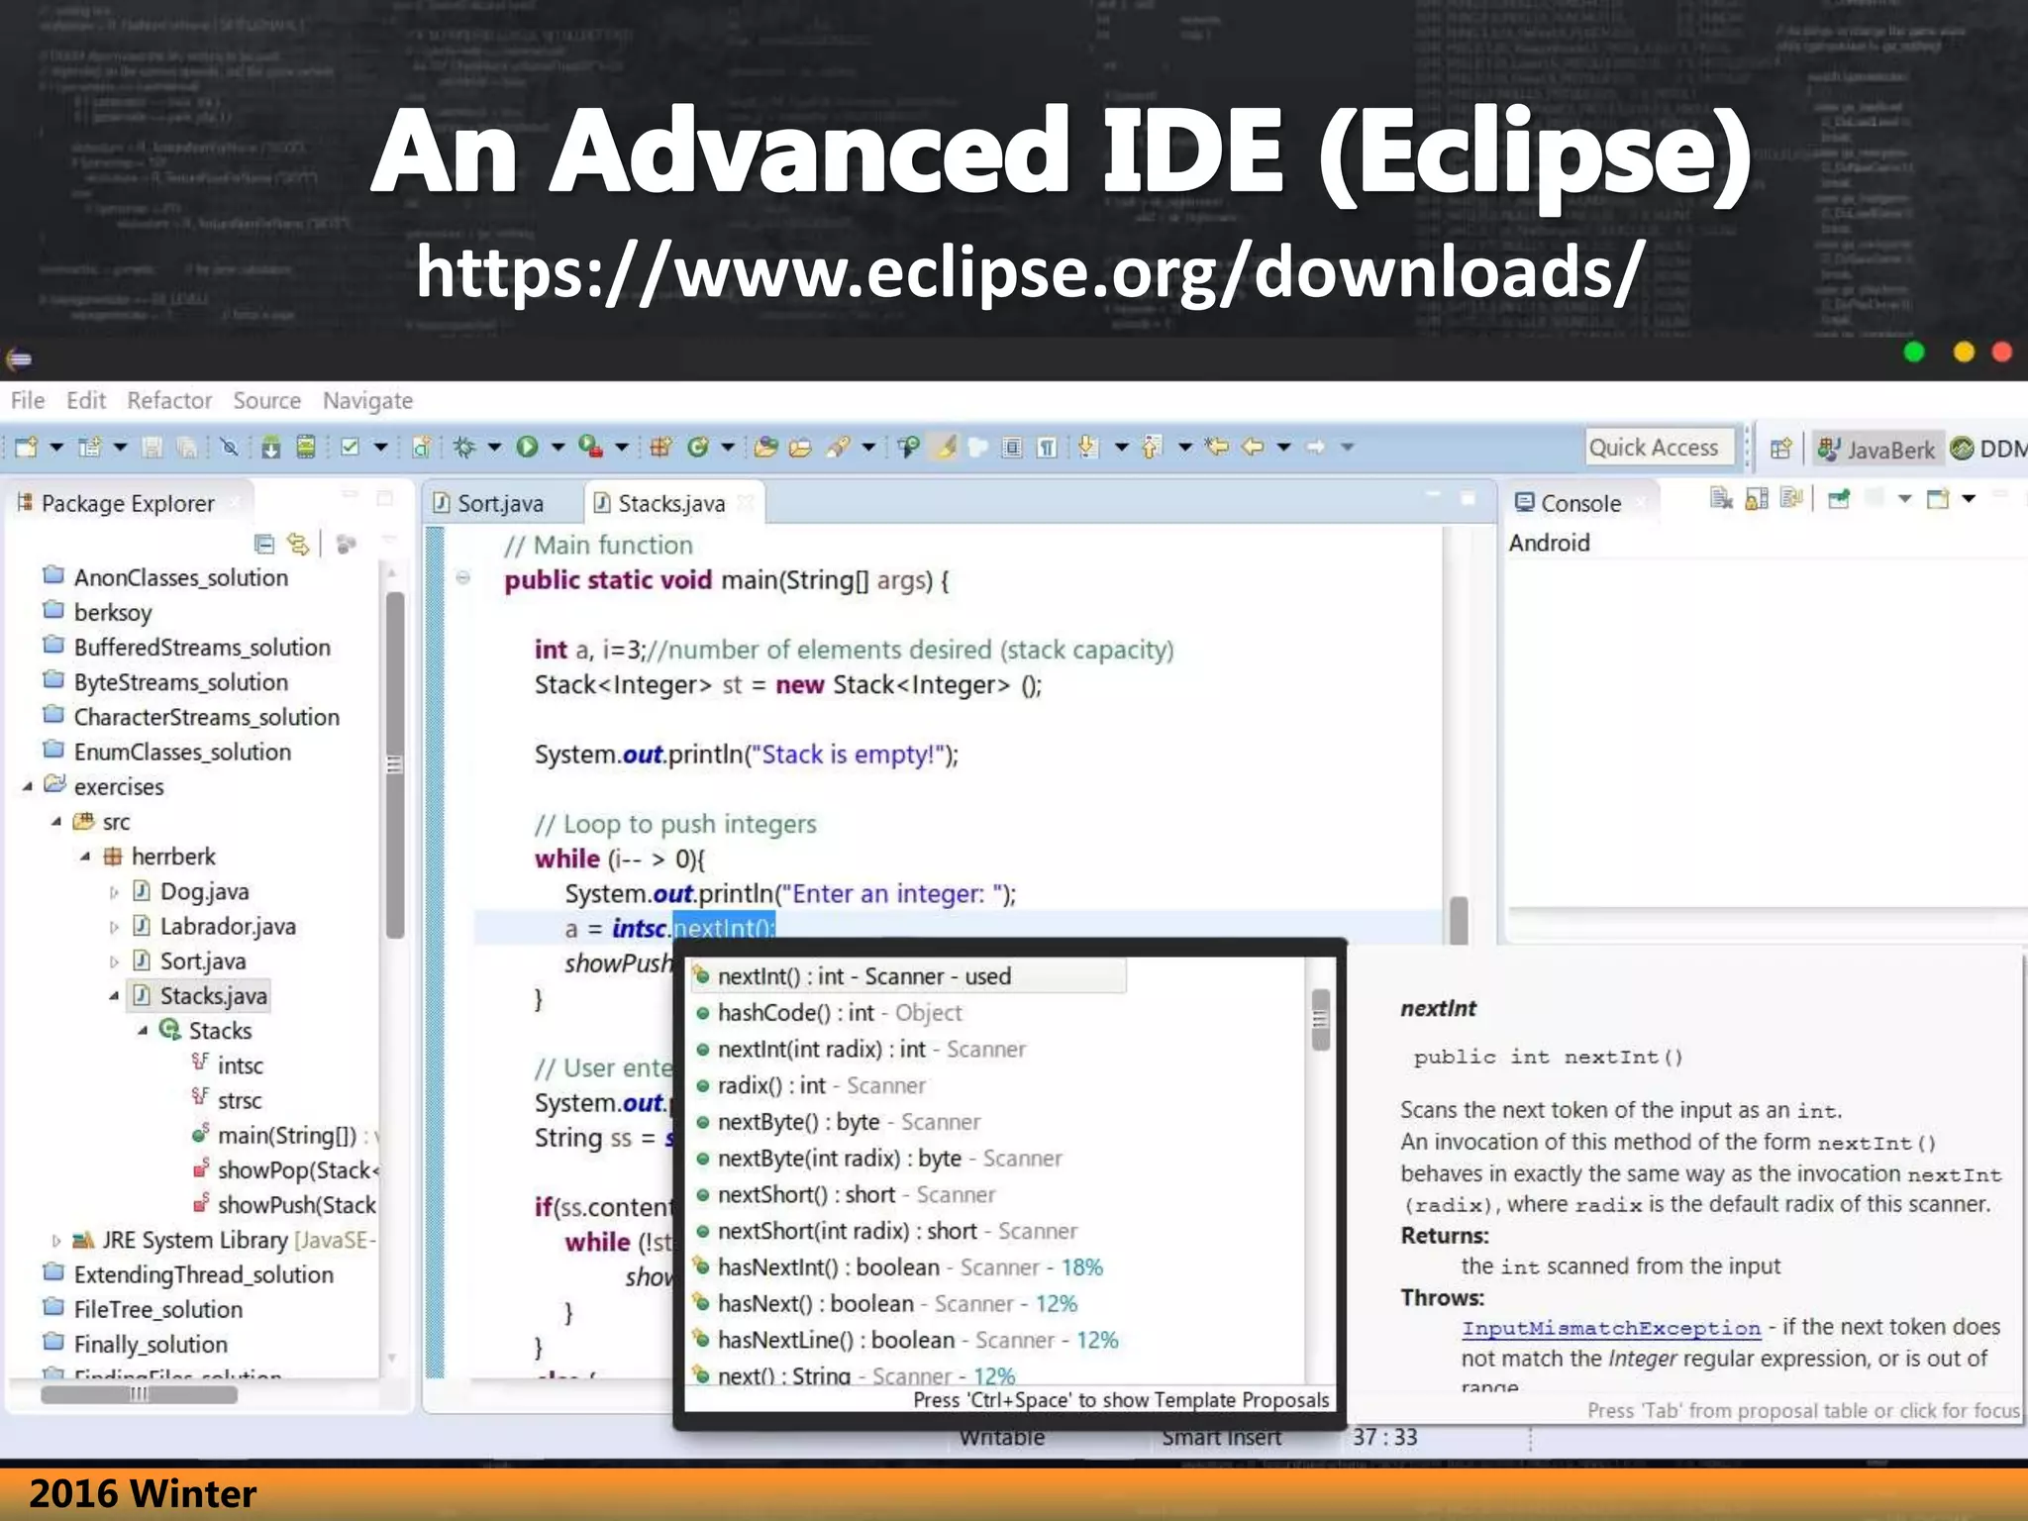
Task: Collapse the herrberk package node
Action: pos(85,857)
